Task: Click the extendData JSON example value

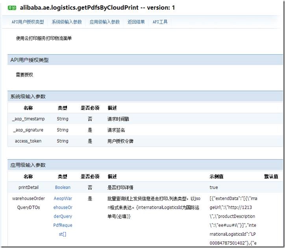Action: 233,220
